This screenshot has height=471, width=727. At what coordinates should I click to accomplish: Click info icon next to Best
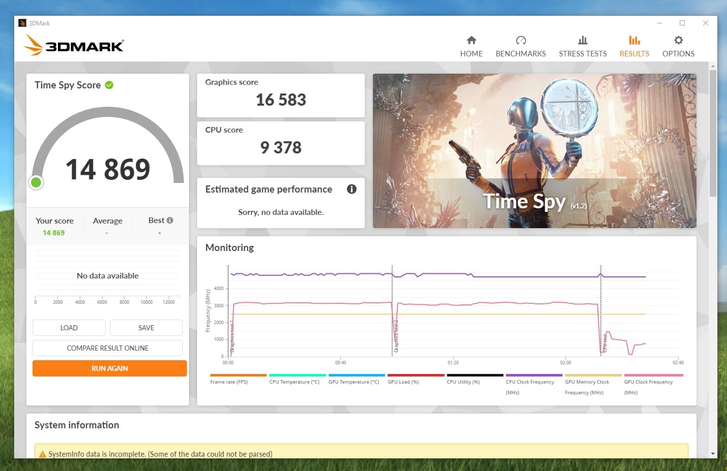click(x=170, y=221)
